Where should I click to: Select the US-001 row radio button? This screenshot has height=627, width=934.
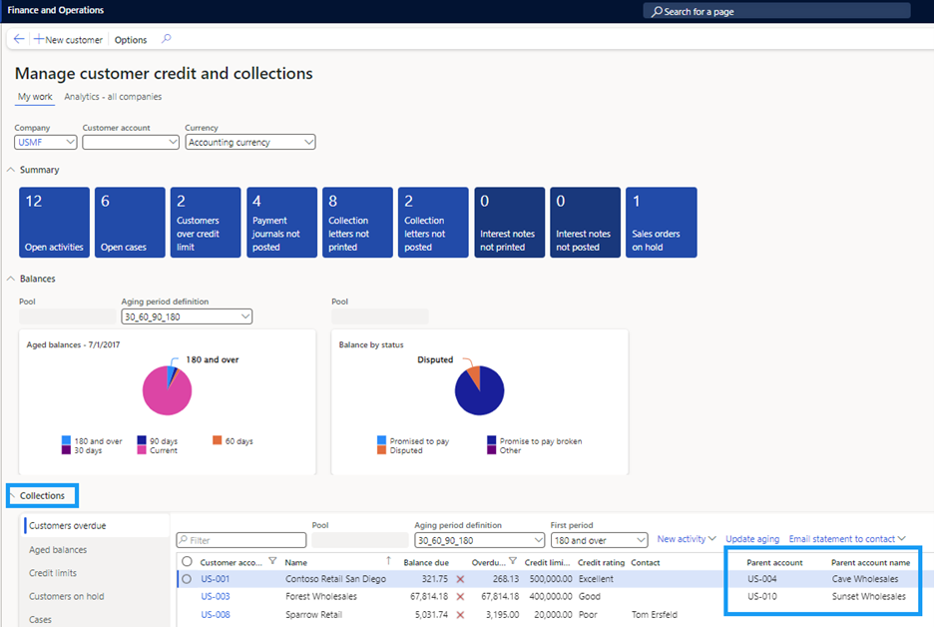(x=187, y=579)
